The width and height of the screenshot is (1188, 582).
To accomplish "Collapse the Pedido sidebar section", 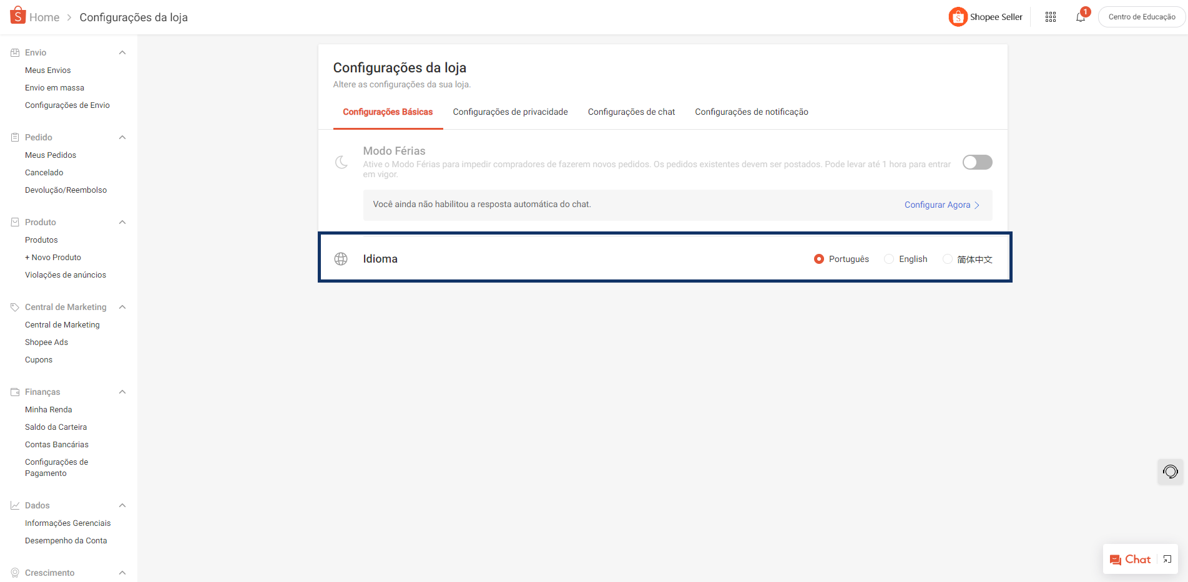I will pos(122,137).
